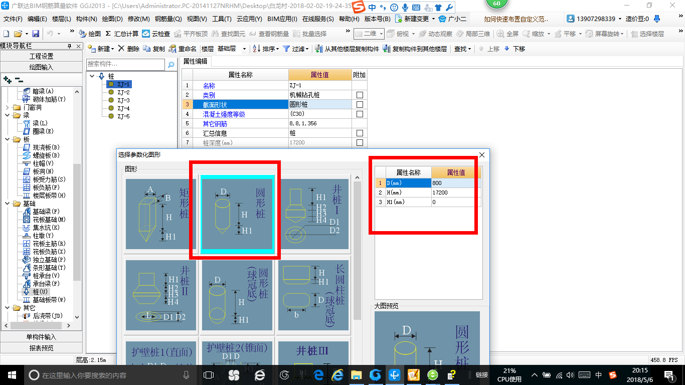Toggle 附加 checkbox for 截面形状 row
The image size is (685, 385).
tap(360, 105)
